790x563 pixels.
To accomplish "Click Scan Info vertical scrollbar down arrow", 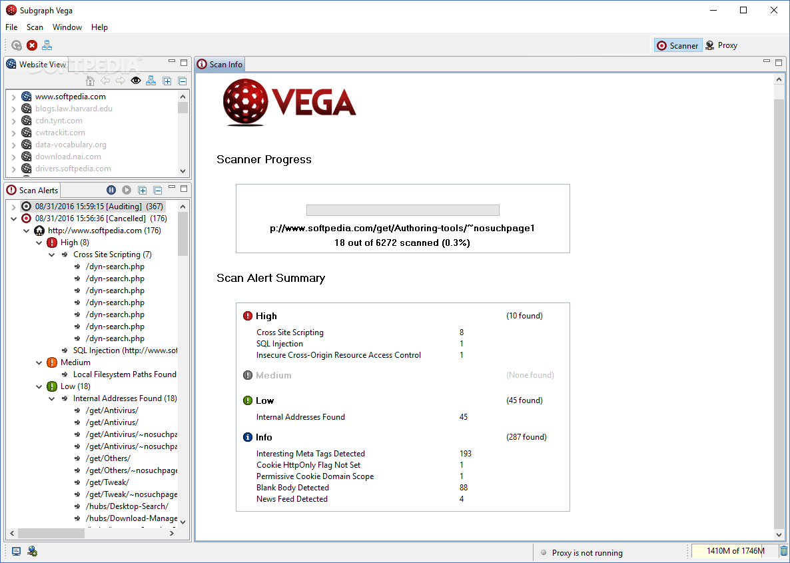I will (779, 535).
